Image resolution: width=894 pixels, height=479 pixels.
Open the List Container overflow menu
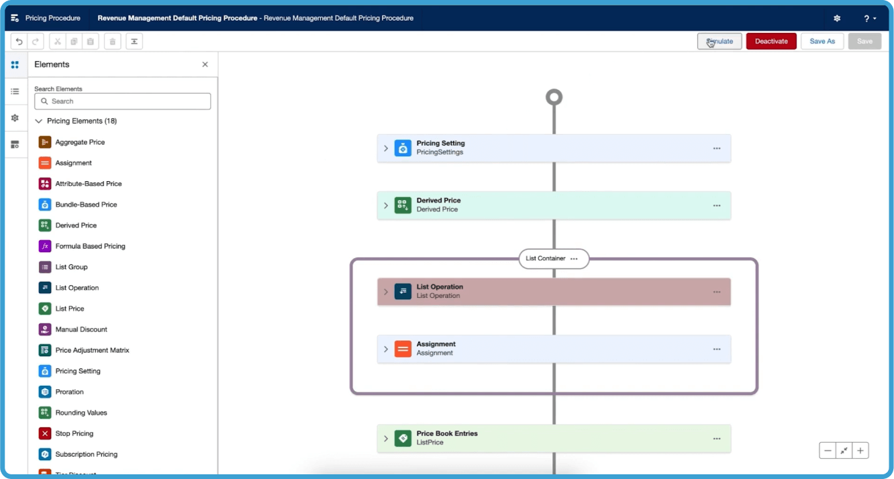click(574, 258)
